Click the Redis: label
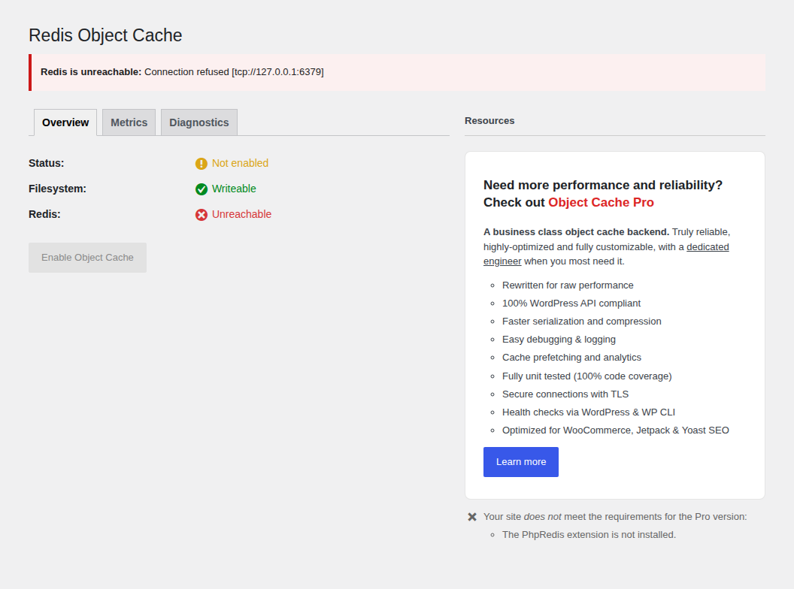The width and height of the screenshot is (794, 589). [x=44, y=214]
